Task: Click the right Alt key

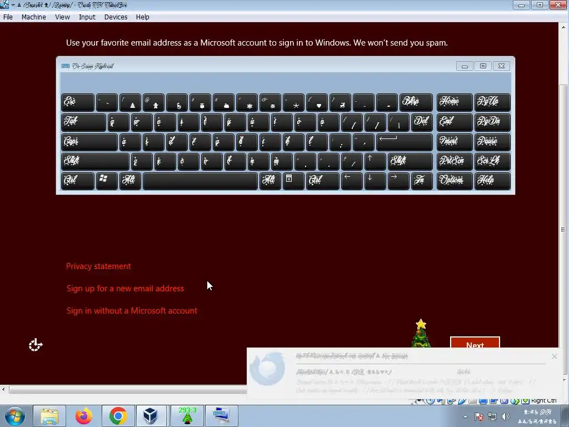Action: pos(270,181)
